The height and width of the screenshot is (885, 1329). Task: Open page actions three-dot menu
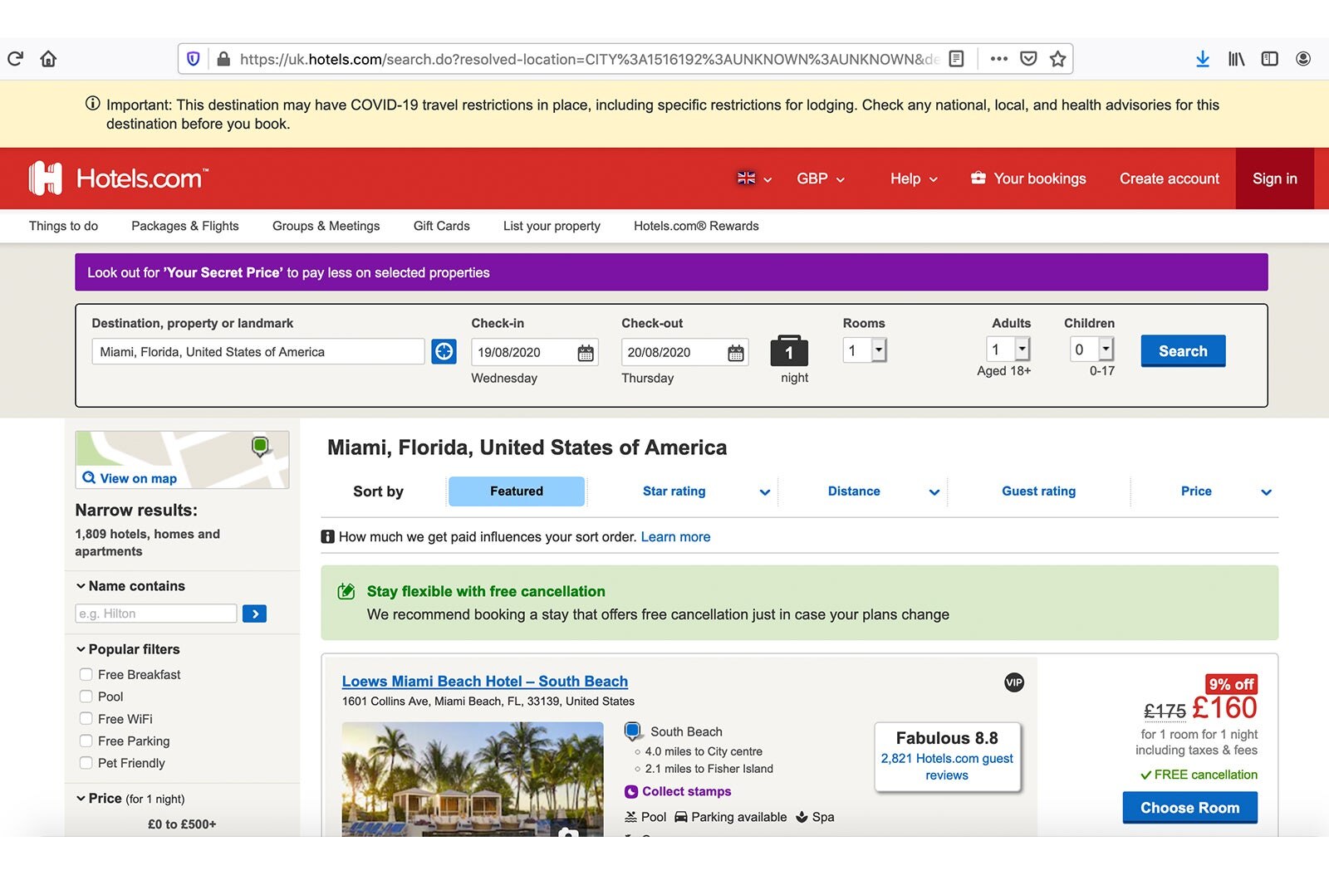(999, 59)
